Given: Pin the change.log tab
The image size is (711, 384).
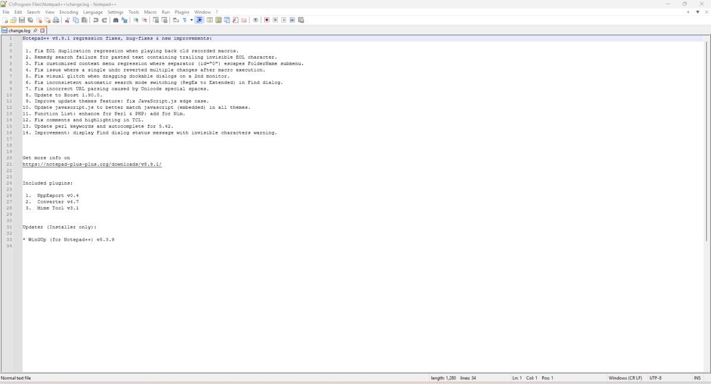Looking at the screenshot, I should [36, 30].
